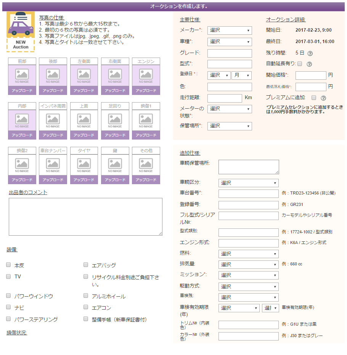Open the 保管場所 dropdown
The height and width of the screenshot is (355, 347).
230,126
